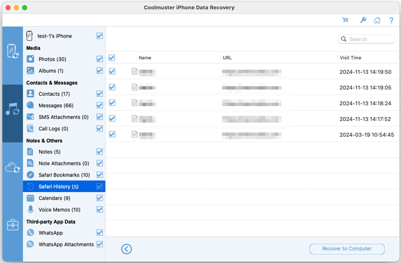The image size is (401, 263).
Task: Open the Albums (1) category
Action: [51, 70]
